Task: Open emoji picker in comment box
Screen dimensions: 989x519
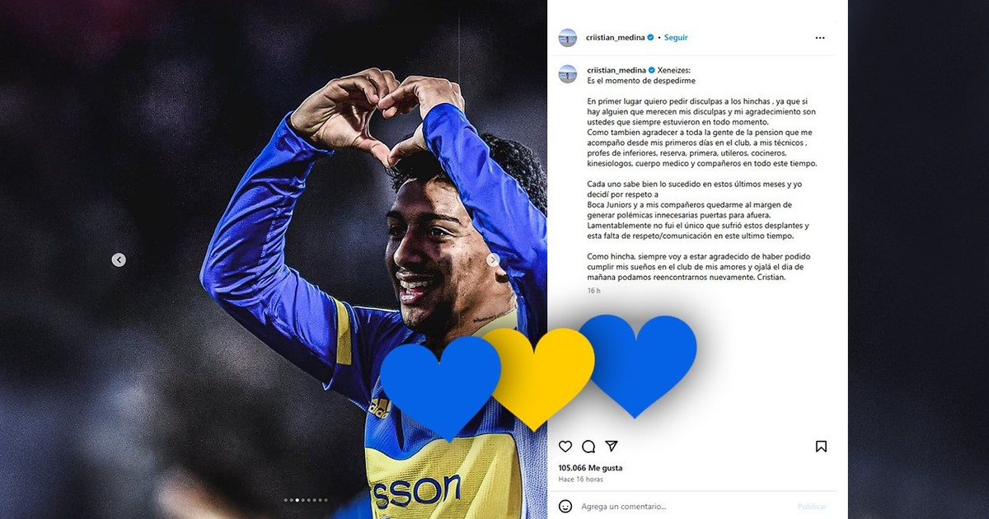Action: [565, 506]
